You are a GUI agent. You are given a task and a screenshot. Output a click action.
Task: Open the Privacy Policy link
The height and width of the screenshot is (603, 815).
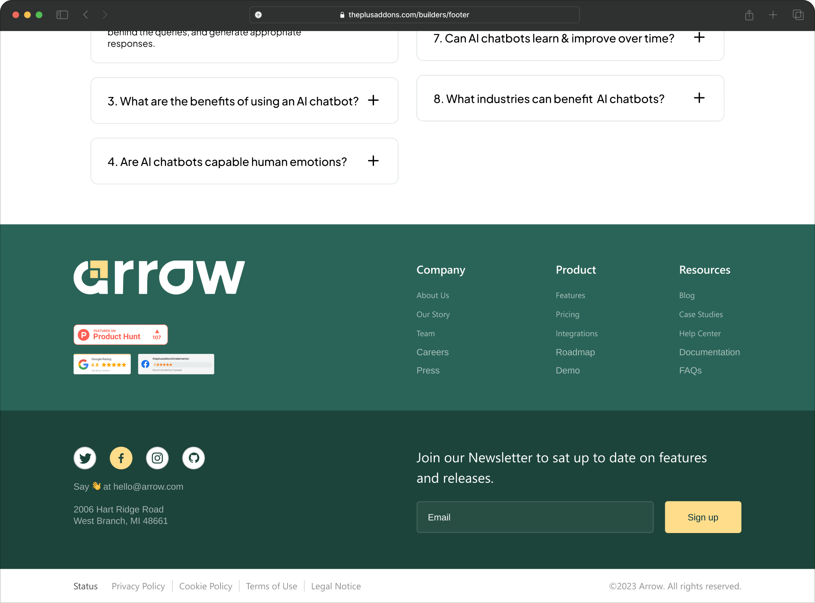point(138,586)
